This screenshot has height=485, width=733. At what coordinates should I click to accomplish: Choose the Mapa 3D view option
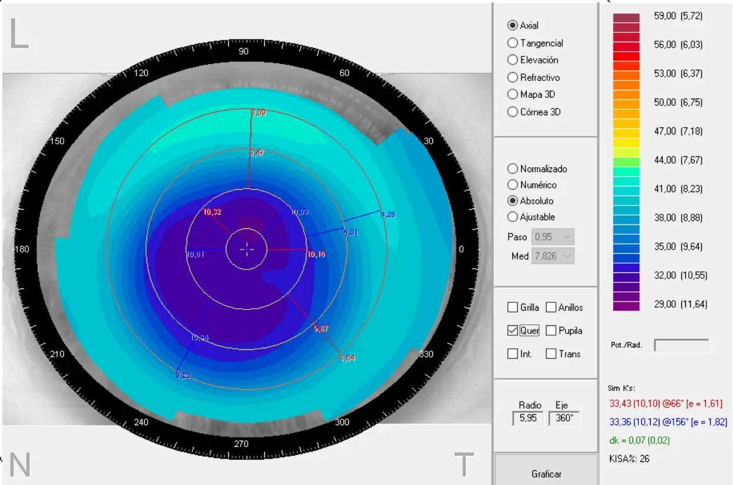(512, 95)
